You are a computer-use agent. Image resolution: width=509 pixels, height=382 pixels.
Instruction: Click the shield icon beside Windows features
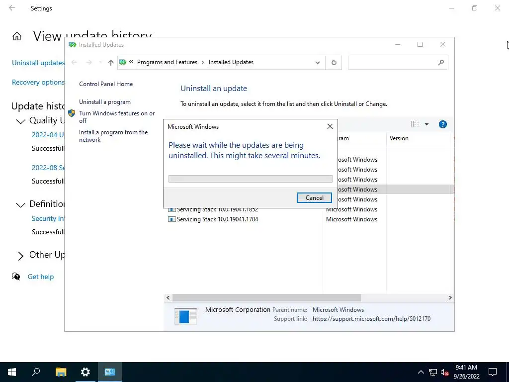click(x=72, y=113)
